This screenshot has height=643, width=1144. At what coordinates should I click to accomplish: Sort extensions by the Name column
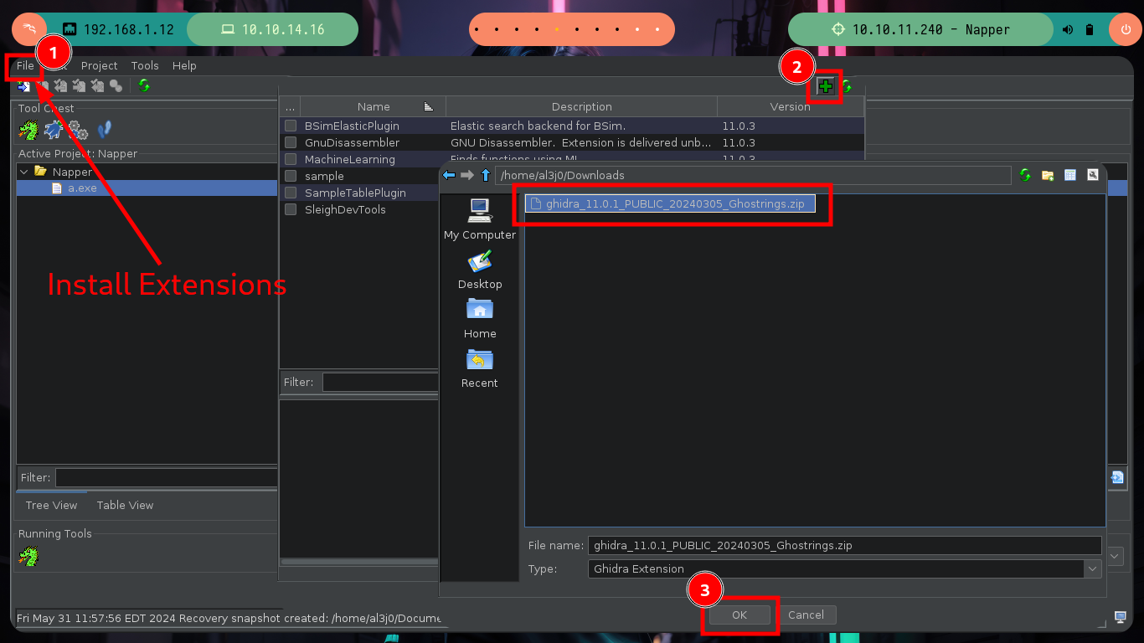(x=373, y=106)
